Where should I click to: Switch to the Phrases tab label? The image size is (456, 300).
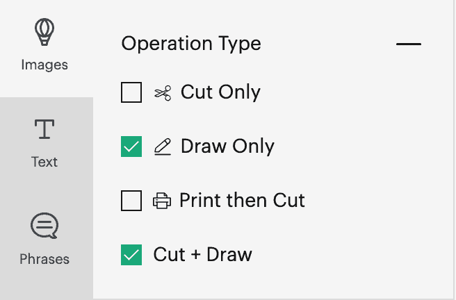click(44, 259)
